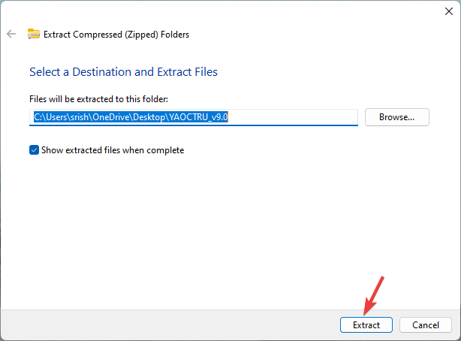Screen dimensions: 461x341
Task: Click the gray footer area left of Extract
Action: tap(165, 325)
